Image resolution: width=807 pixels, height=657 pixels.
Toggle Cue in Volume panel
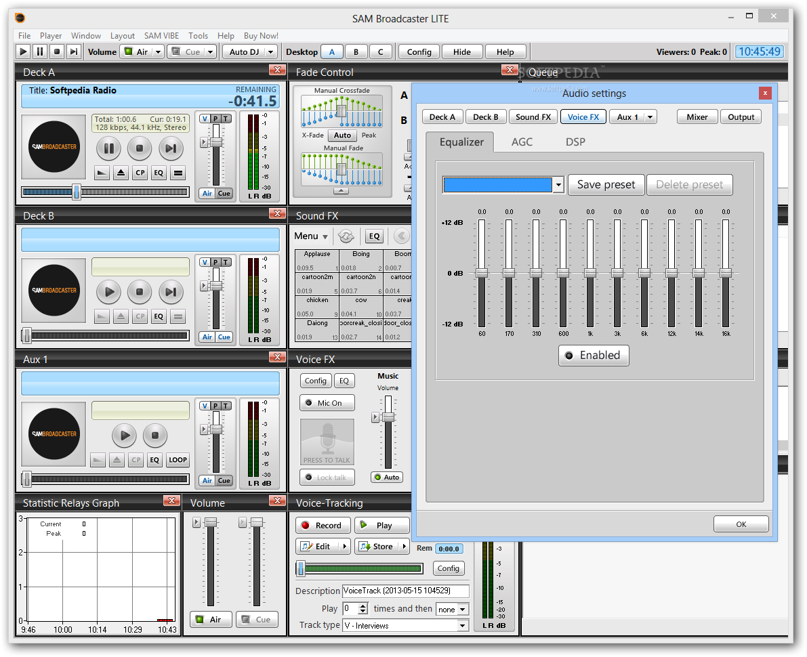tap(257, 620)
